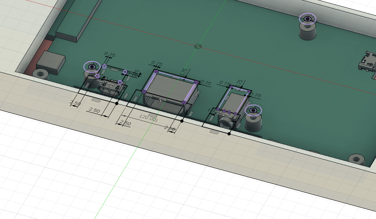The image size is (376, 219).
Task: Select 0.75 dimension above HDMI rectangle's left corner
Action: click(157, 64)
